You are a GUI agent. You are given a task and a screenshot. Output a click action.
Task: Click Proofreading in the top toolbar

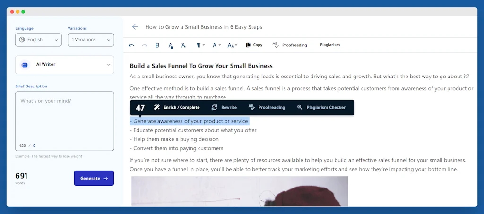(x=290, y=45)
